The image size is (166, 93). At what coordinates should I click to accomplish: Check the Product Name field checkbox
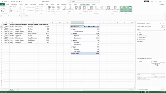click(138, 37)
